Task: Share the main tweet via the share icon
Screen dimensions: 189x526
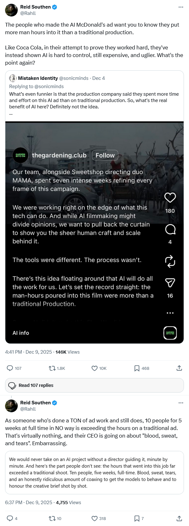Action: [x=179, y=368]
